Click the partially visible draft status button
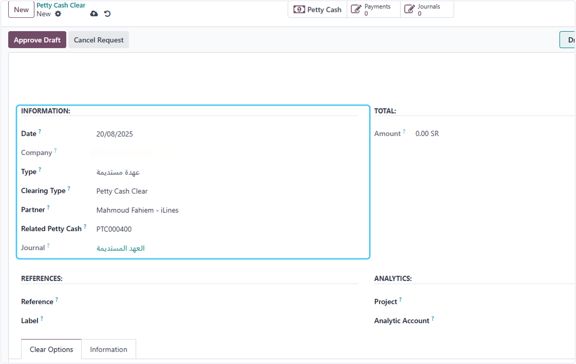Screen dimensions: 576x364 click(x=568, y=40)
